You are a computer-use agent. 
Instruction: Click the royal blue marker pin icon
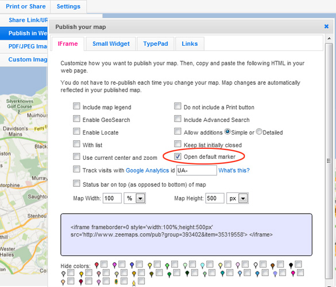[132, 265]
